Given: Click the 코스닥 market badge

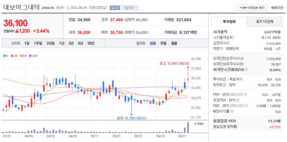Looking at the screenshot, I should [x=60, y=8].
